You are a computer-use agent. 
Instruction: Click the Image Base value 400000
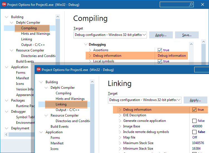197,126
